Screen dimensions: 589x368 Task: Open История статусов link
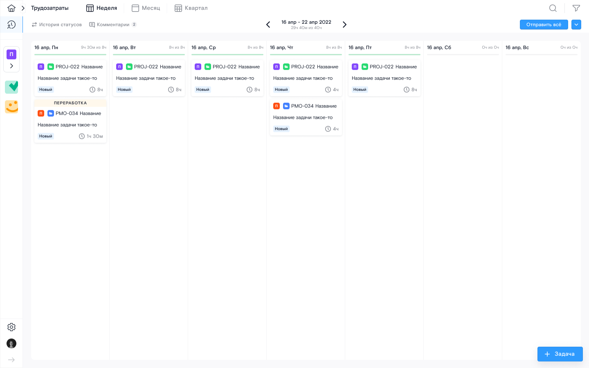click(57, 25)
